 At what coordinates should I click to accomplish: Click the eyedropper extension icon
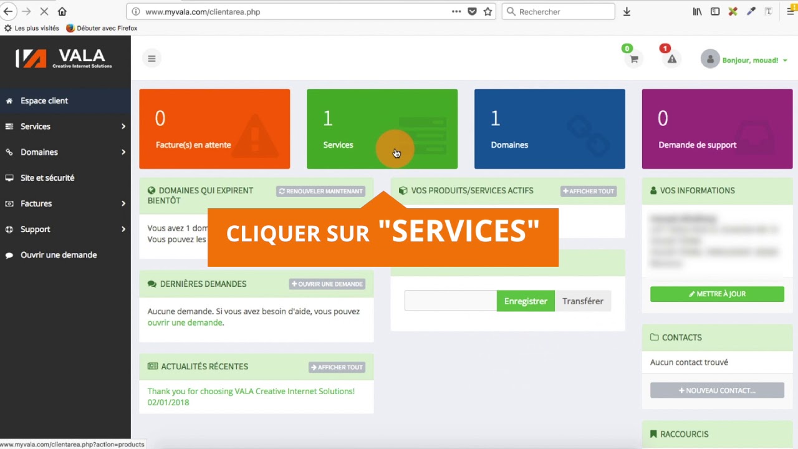pyautogui.click(x=751, y=11)
